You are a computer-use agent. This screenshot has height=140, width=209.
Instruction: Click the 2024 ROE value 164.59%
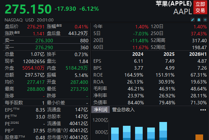(134, 75)
